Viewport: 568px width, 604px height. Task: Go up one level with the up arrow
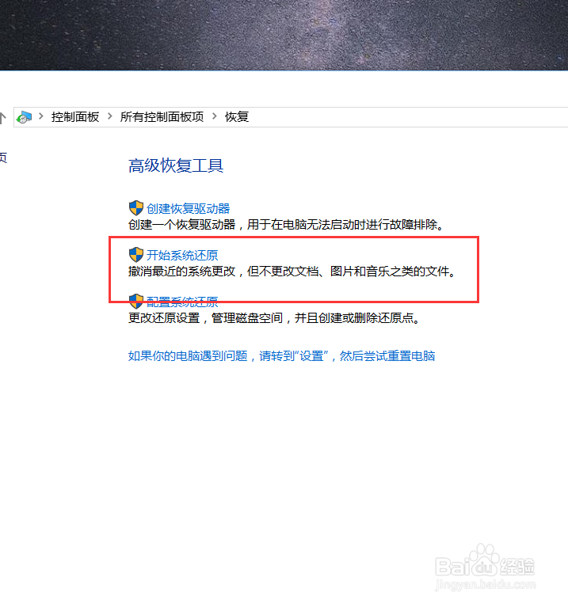(2, 117)
